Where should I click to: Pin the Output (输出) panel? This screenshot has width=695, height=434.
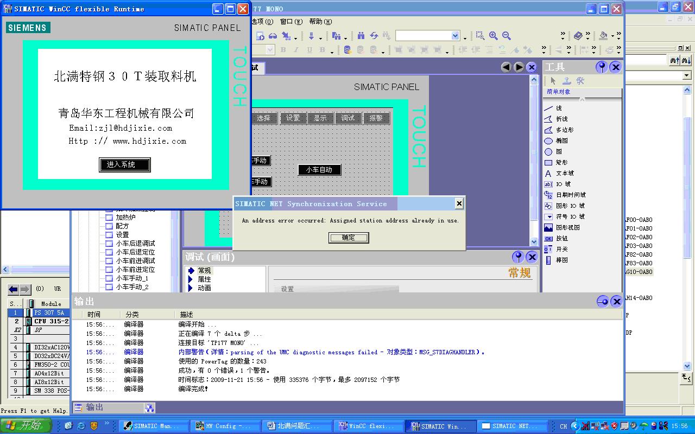(603, 301)
